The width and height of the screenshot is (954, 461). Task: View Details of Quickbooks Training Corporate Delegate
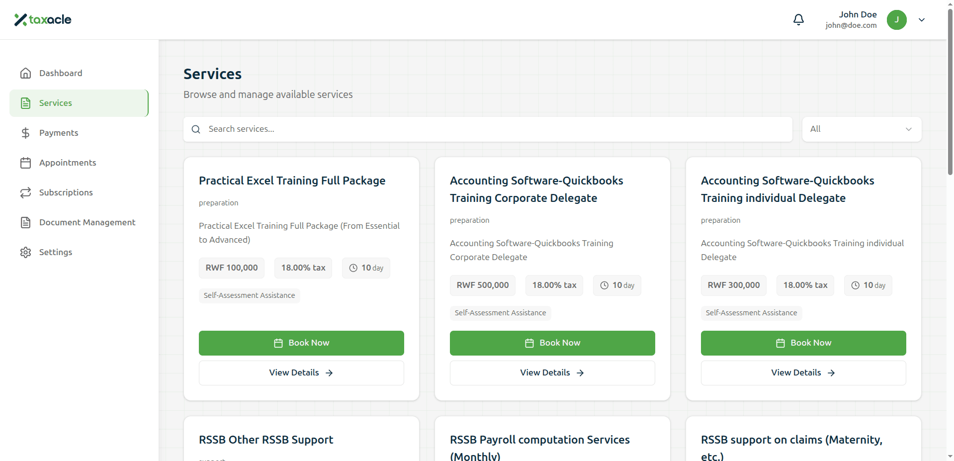552,372
